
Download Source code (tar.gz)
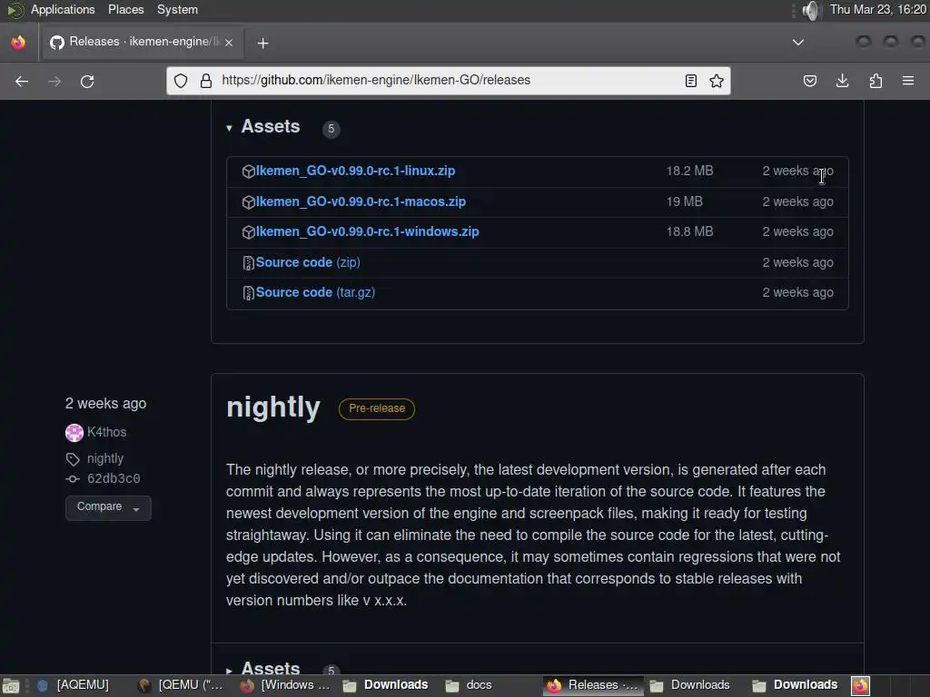(315, 292)
